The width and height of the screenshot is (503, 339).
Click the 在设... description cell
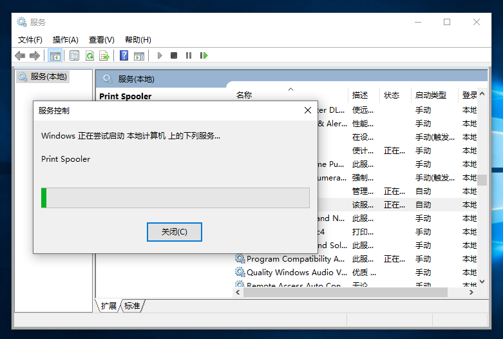(363, 137)
